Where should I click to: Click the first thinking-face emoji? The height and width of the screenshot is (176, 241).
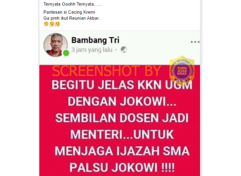pyautogui.click(x=46, y=24)
